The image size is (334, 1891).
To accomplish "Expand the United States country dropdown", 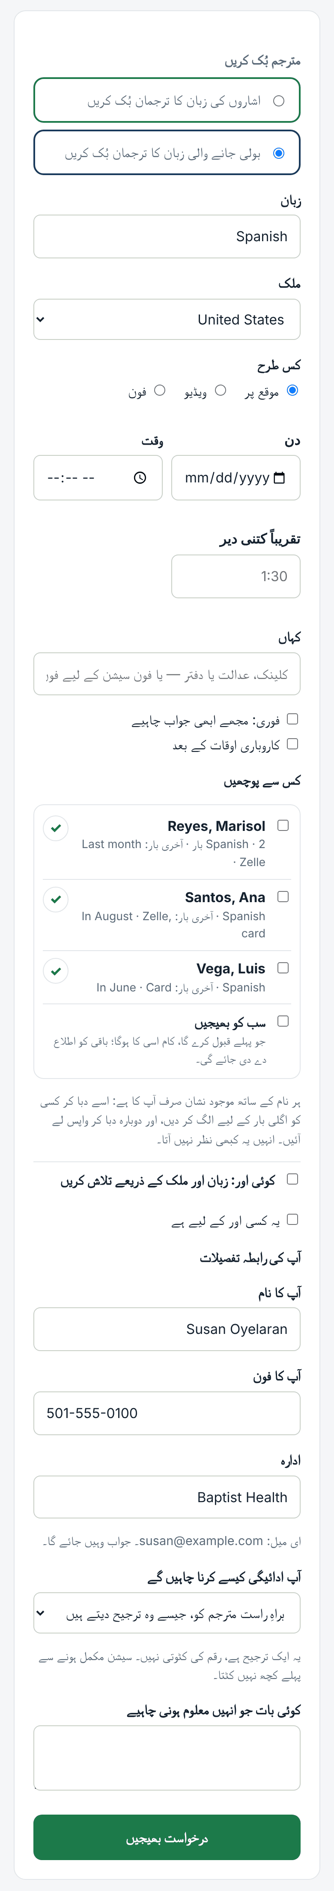I will tap(167, 319).
